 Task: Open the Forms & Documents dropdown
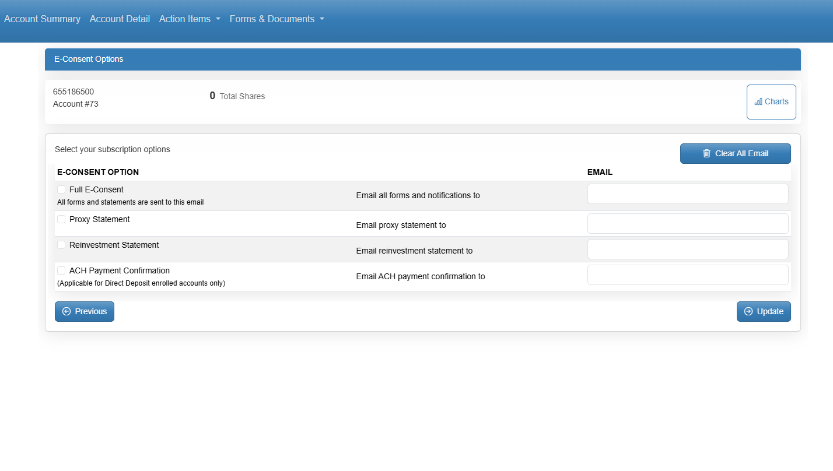tap(276, 19)
